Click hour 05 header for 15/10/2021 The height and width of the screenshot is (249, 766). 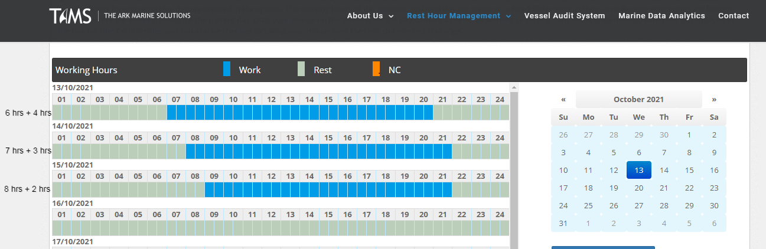click(138, 176)
